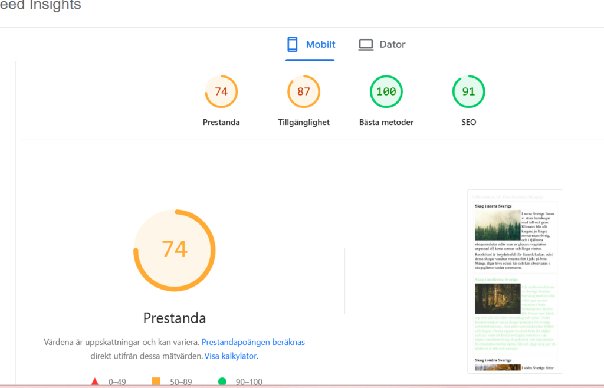Jump to Tillgänglighet via its text label
The width and height of the screenshot is (604, 388).
[304, 123]
